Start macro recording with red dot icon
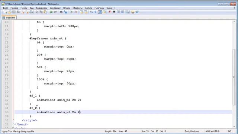 110,12
